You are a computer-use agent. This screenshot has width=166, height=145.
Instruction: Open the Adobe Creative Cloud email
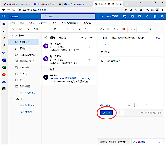69,78
